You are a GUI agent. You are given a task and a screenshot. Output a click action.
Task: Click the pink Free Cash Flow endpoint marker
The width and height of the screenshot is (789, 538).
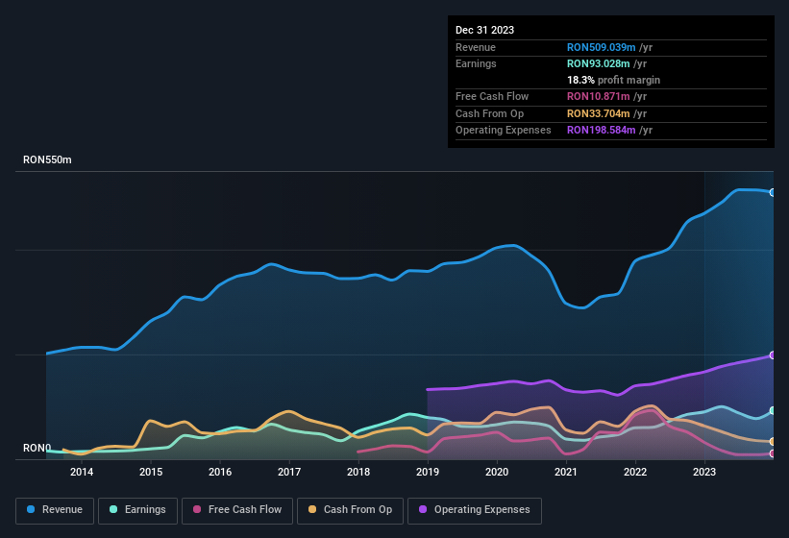coord(772,453)
